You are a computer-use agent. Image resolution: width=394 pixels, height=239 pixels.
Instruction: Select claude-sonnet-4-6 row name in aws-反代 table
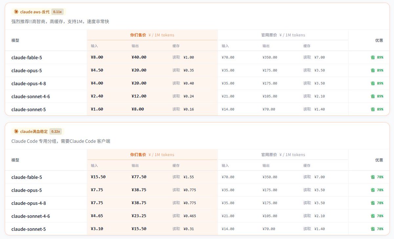tap(31, 97)
